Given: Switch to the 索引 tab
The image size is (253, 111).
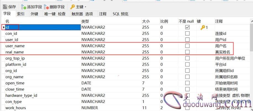Looking at the screenshot, I should point(21,14).
